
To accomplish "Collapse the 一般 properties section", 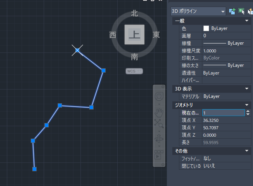I will click(x=247, y=21).
